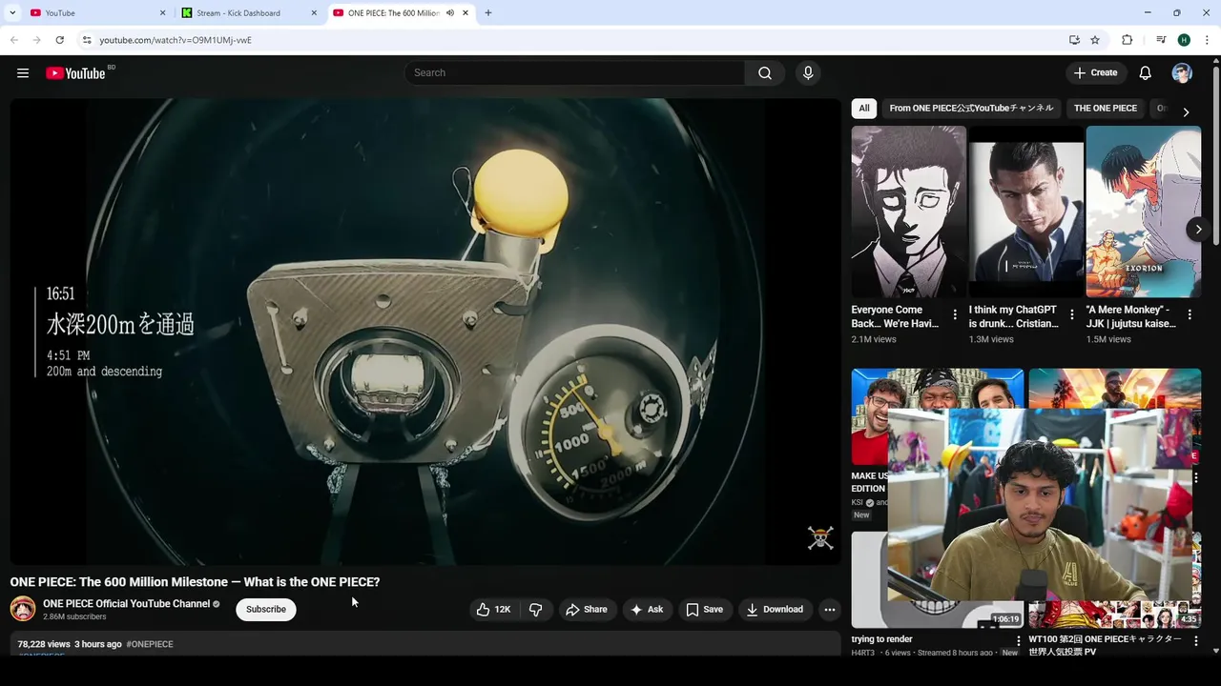Open options for WT100 ONE PIECE video
The height and width of the screenshot is (686, 1221).
(x=1196, y=642)
